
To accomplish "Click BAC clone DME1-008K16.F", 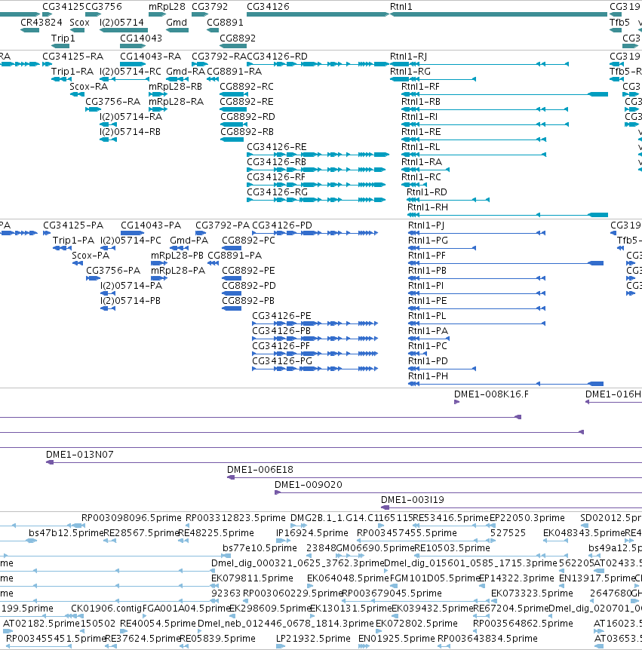I will pyautogui.click(x=491, y=394).
